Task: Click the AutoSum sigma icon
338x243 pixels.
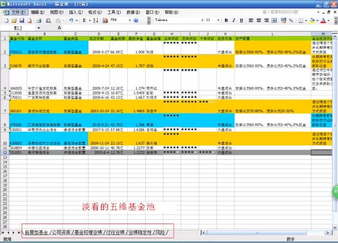Action: pos(84,20)
